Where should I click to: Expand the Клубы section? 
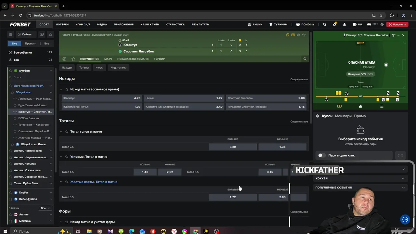[51, 192]
